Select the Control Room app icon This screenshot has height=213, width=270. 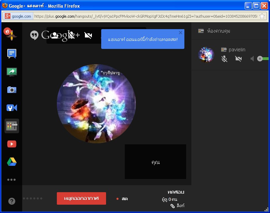[12, 126]
